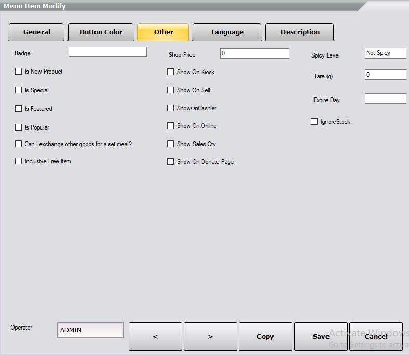
Task: Click the Badge label text
Action: (x=22, y=53)
